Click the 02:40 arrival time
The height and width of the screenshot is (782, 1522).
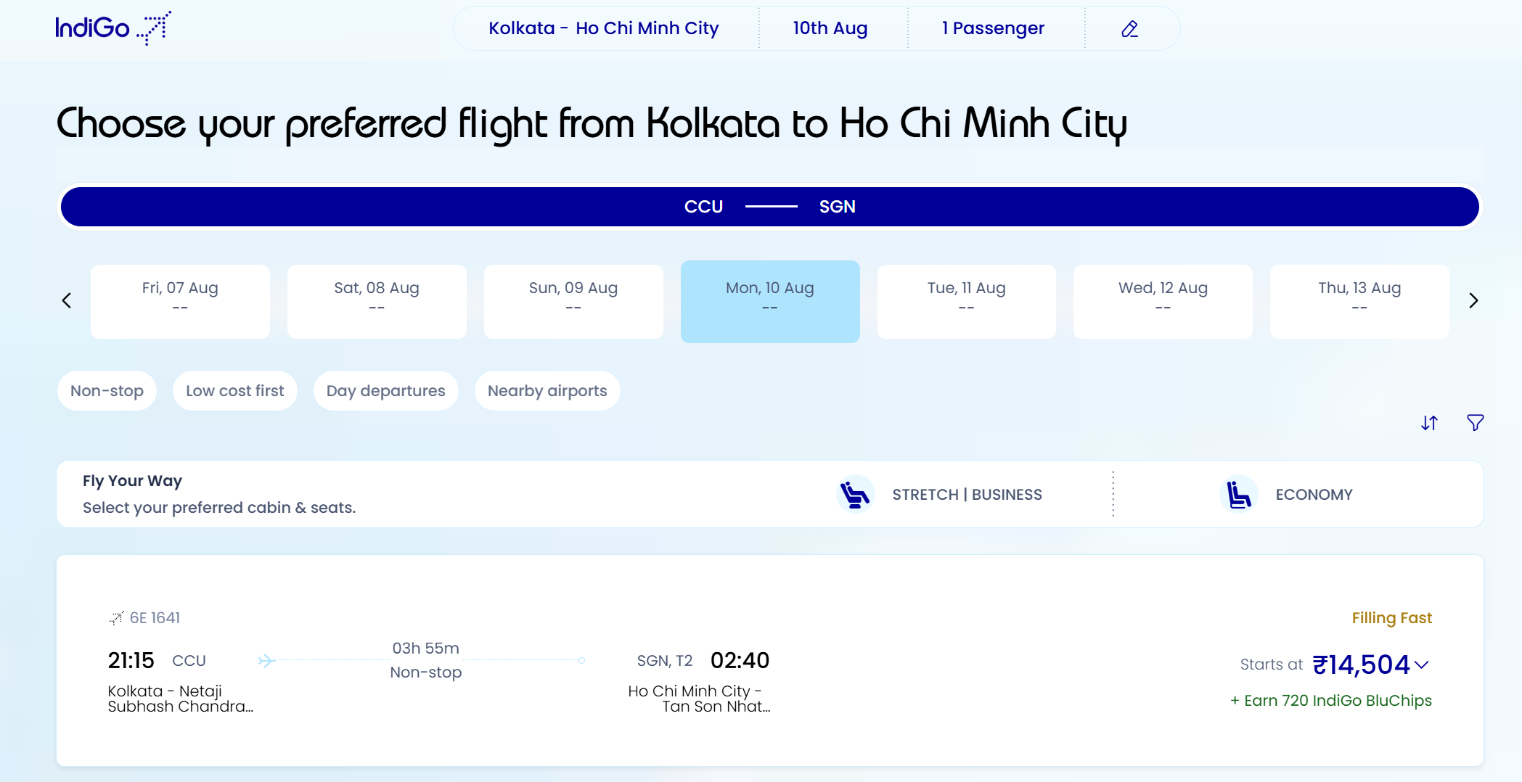point(740,660)
